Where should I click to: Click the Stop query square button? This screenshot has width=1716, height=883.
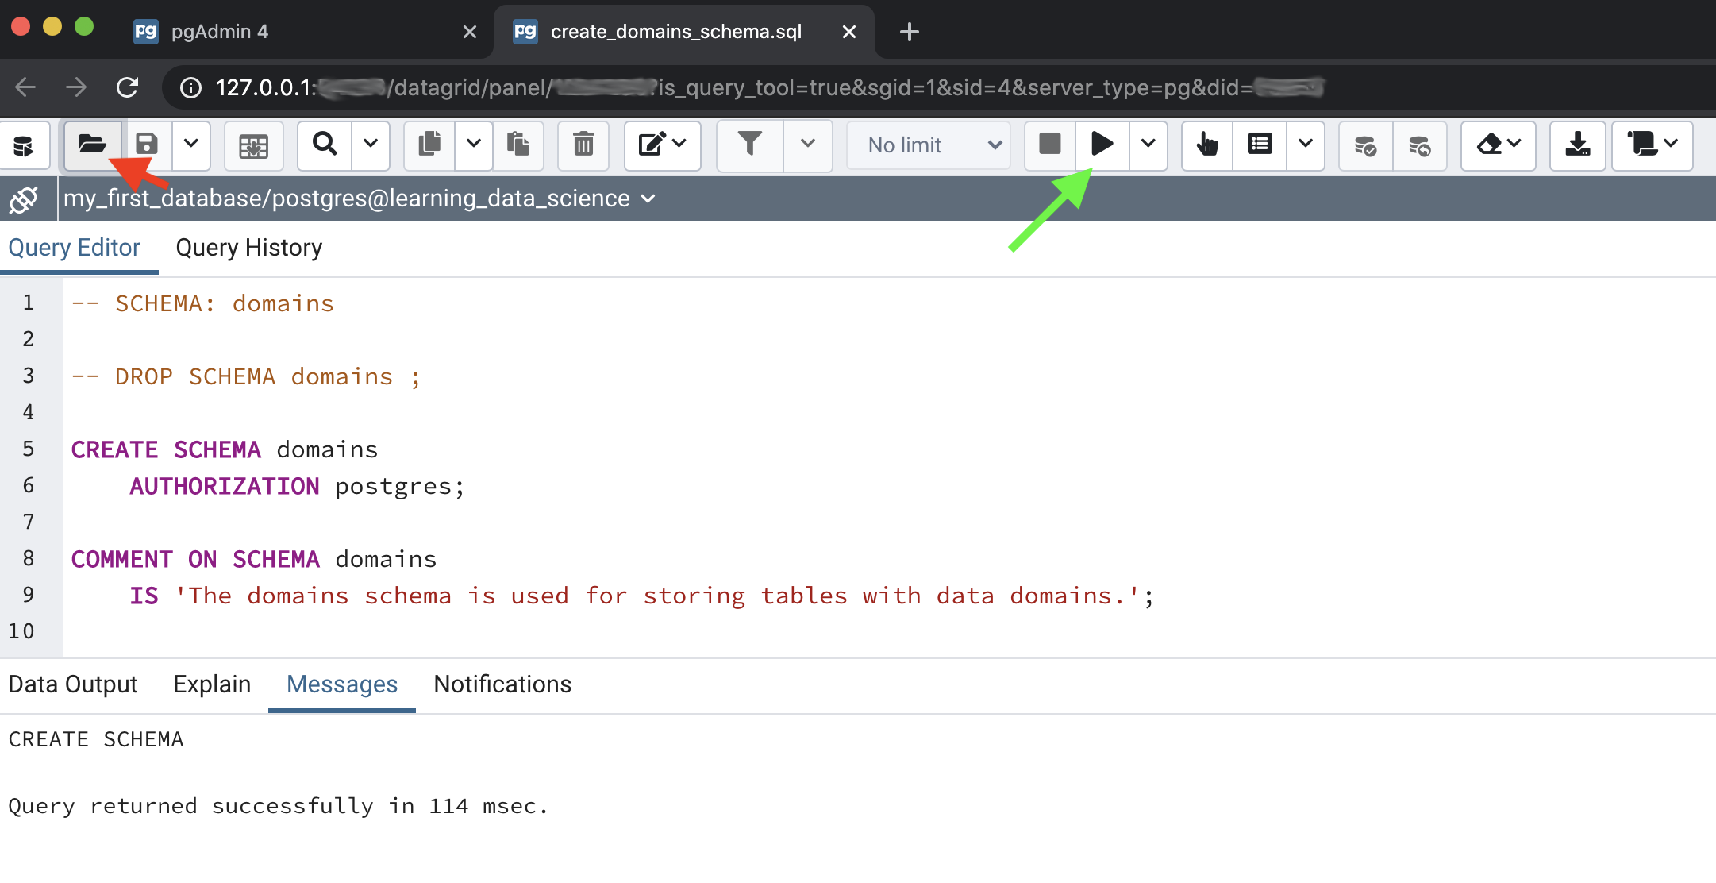click(x=1050, y=145)
